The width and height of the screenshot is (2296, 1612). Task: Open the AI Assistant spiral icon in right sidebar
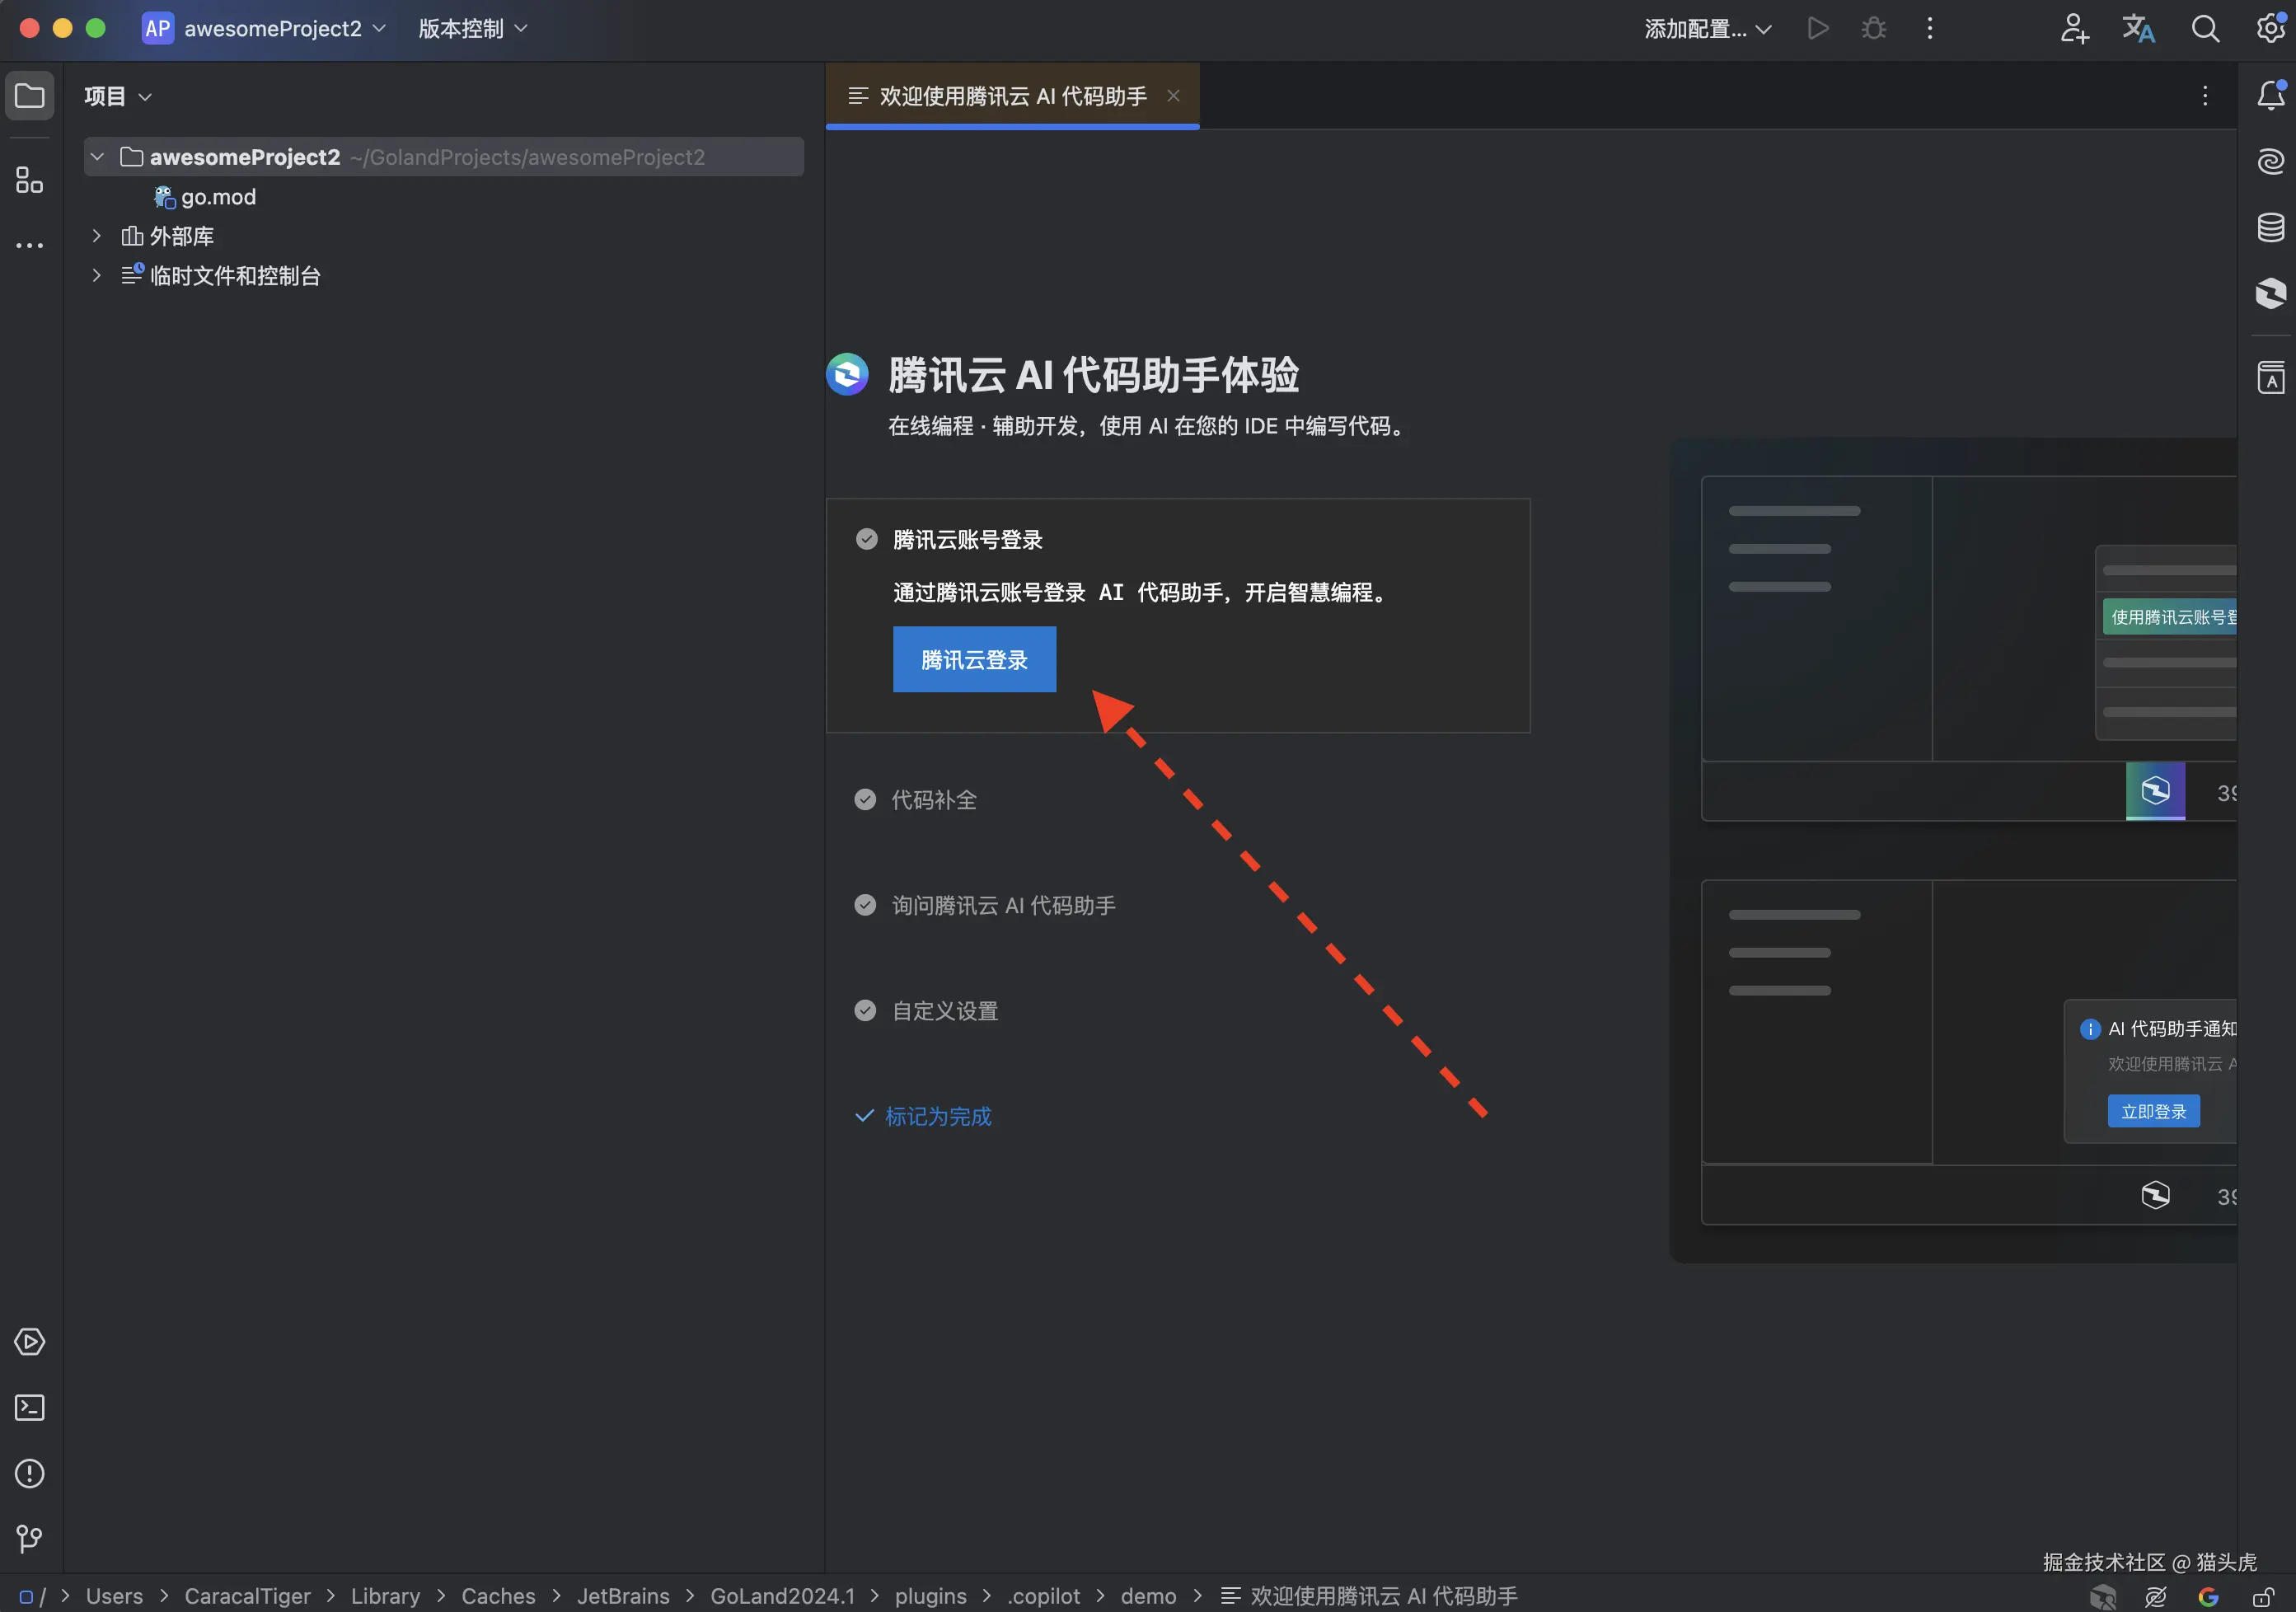point(2271,161)
